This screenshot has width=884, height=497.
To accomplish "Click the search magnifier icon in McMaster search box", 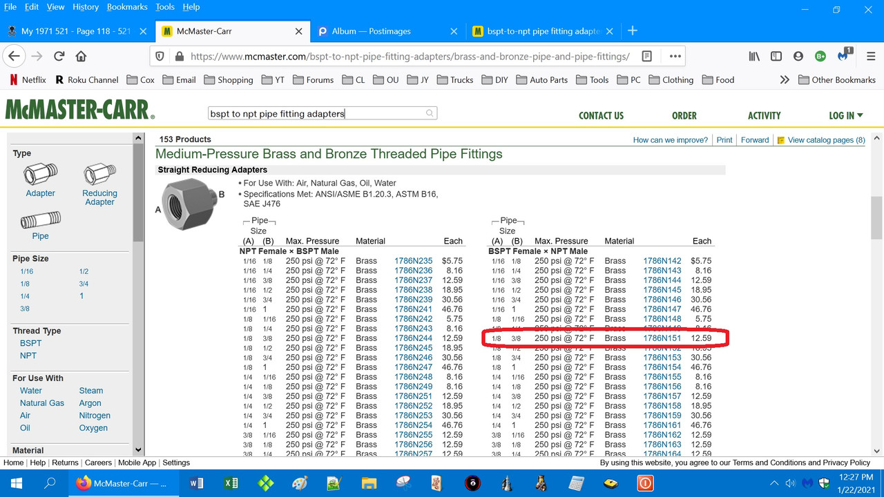I will (x=430, y=113).
